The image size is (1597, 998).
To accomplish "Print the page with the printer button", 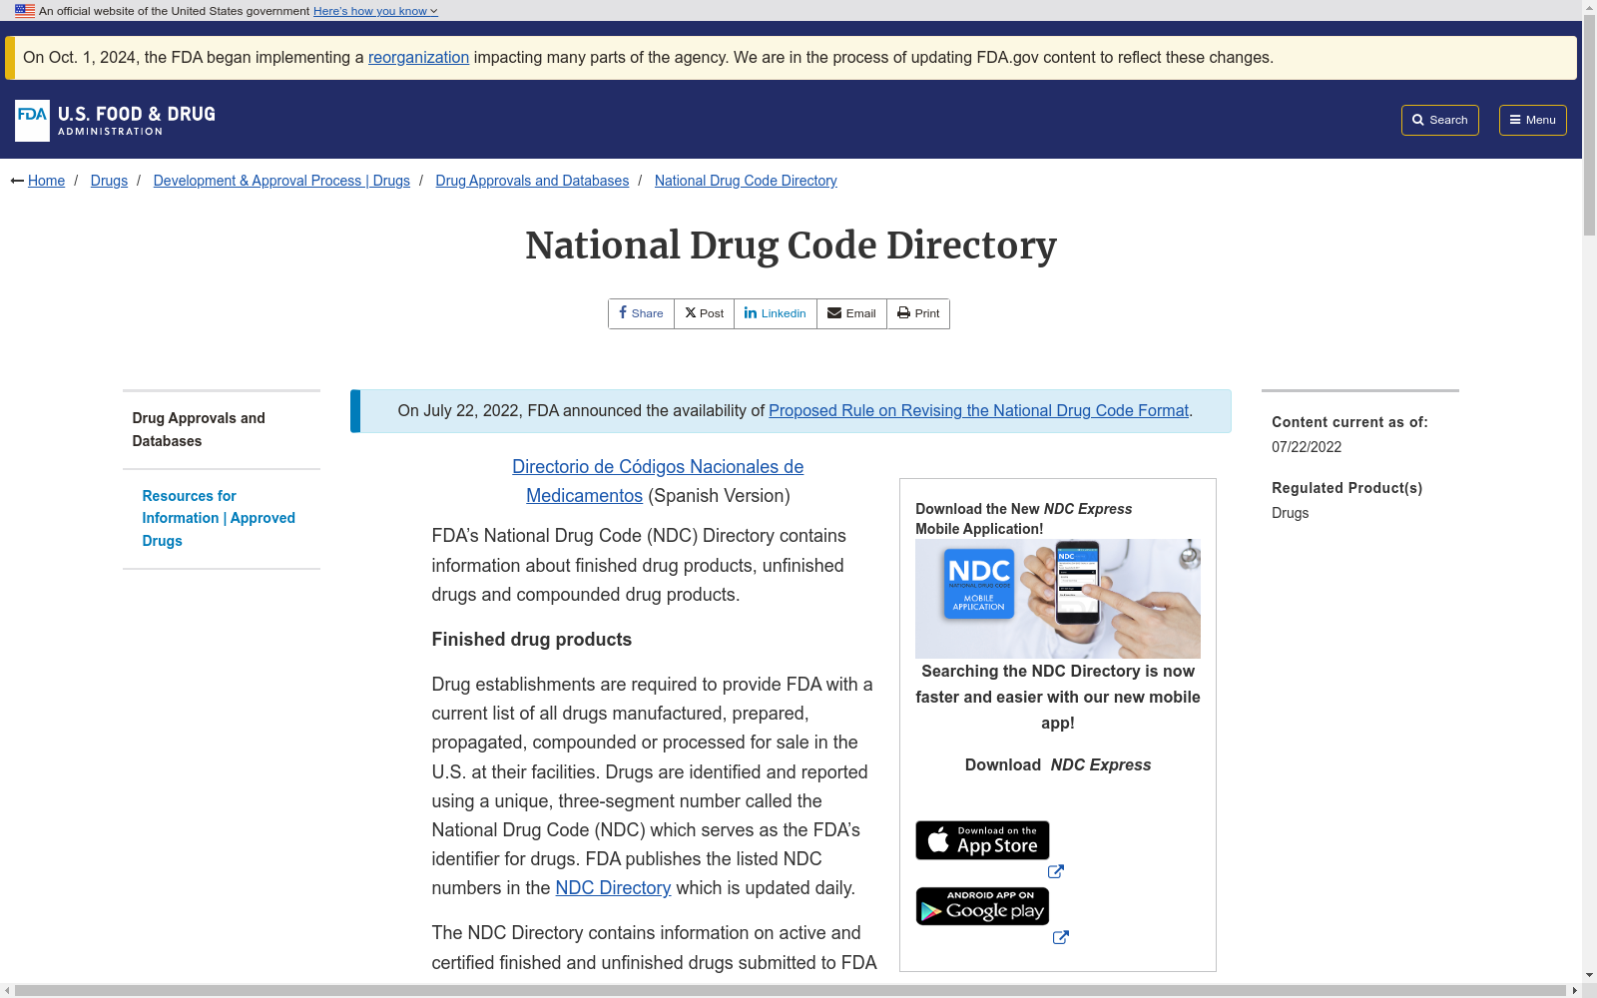I will point(918,313).
